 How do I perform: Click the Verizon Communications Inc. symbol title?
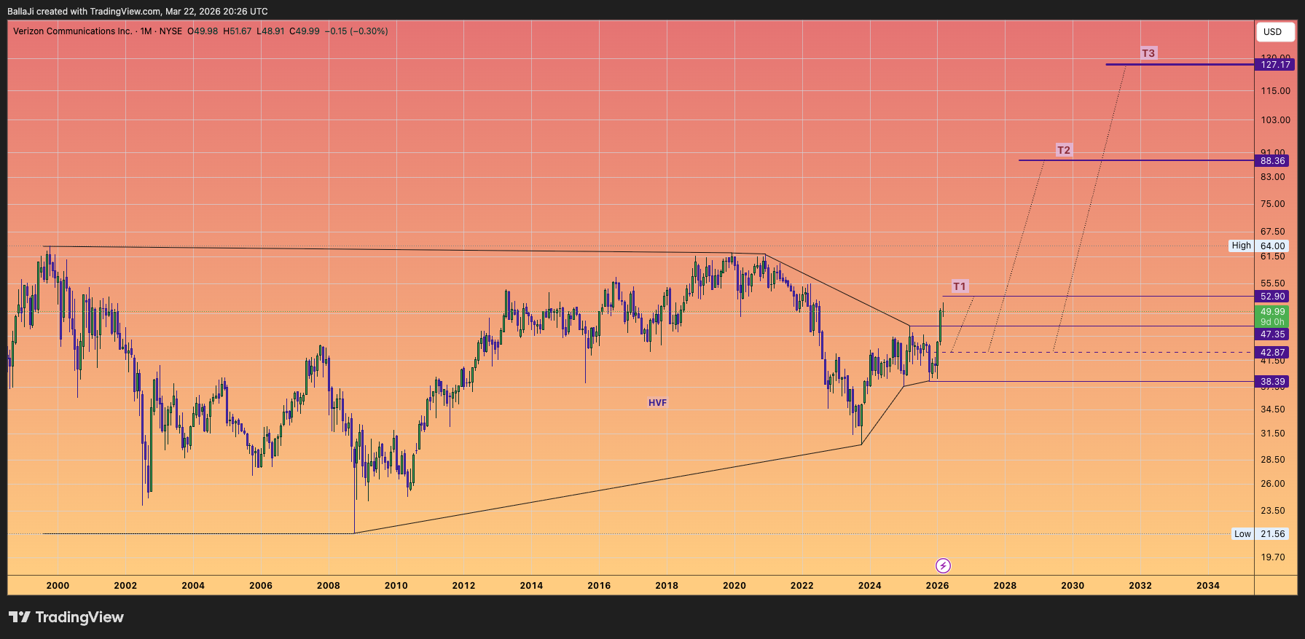(x=73, y=31)
